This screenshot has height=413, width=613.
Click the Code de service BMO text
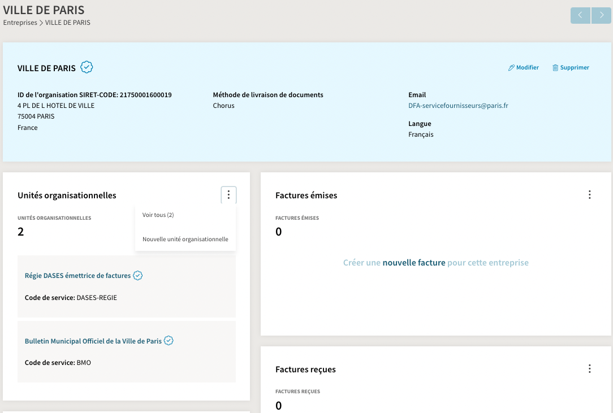[x=58, y=363]
